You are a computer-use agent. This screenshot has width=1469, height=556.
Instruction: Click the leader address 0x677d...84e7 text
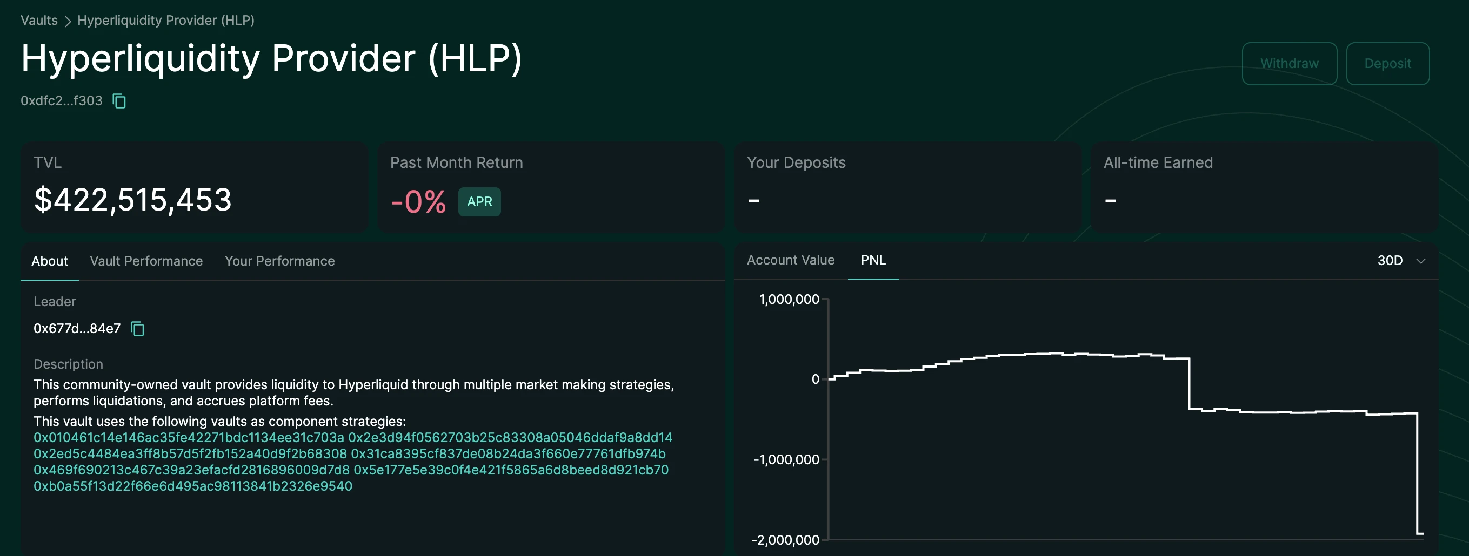coord(77,329)
